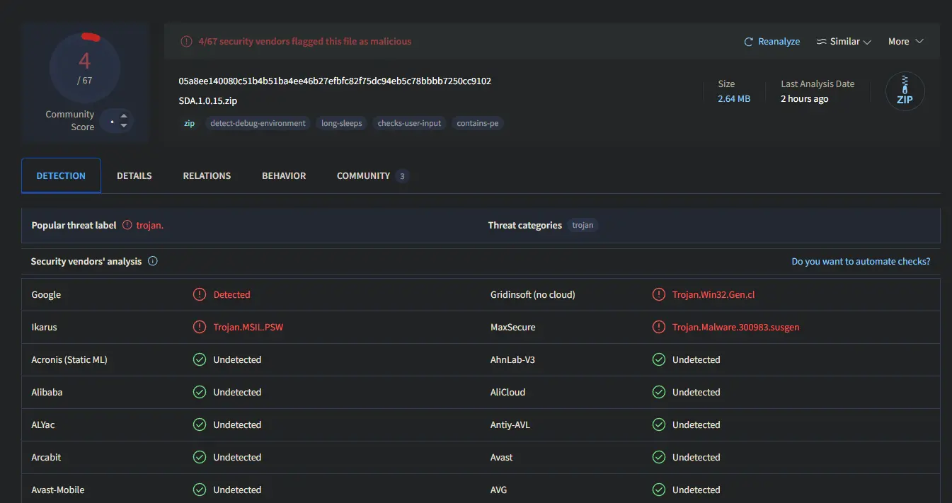
Task: Click the AhnLab-V3 vendor name
Action: [x=513, y=359]
